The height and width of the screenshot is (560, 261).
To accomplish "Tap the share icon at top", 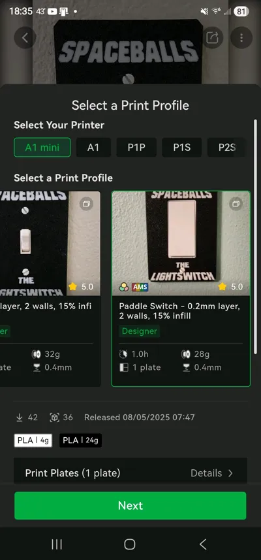I will point(212,37).
